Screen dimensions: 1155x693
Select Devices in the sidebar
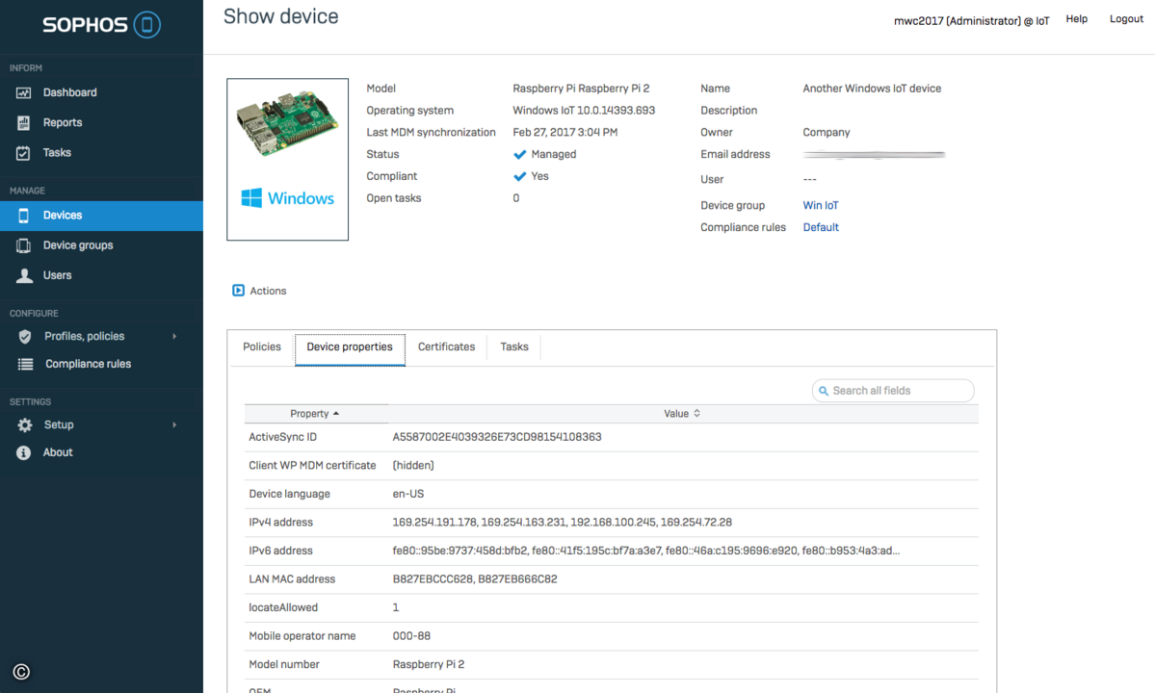102,216
